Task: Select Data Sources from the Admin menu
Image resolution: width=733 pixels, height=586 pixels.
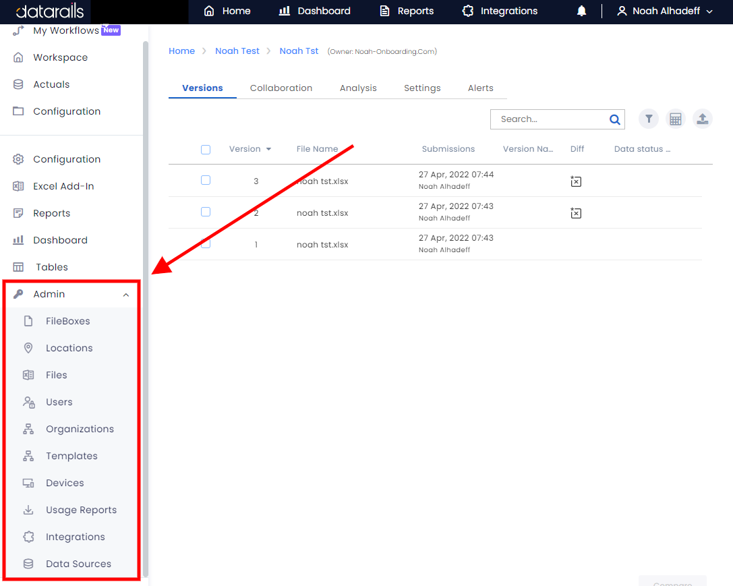Action: [x=78, y=564]
